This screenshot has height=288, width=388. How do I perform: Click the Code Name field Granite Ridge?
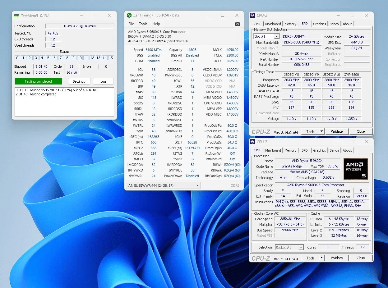pos(291,166)
